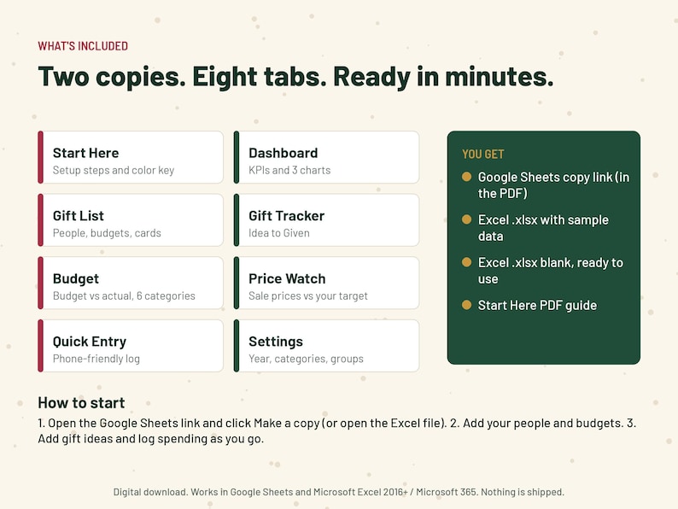Click 'Excel .xlsx blank, ready to use'
The height and width of the screenshot is (509, 678).
point(551,271)
